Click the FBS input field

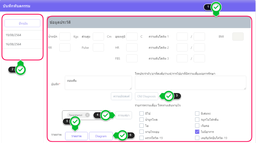132,58
